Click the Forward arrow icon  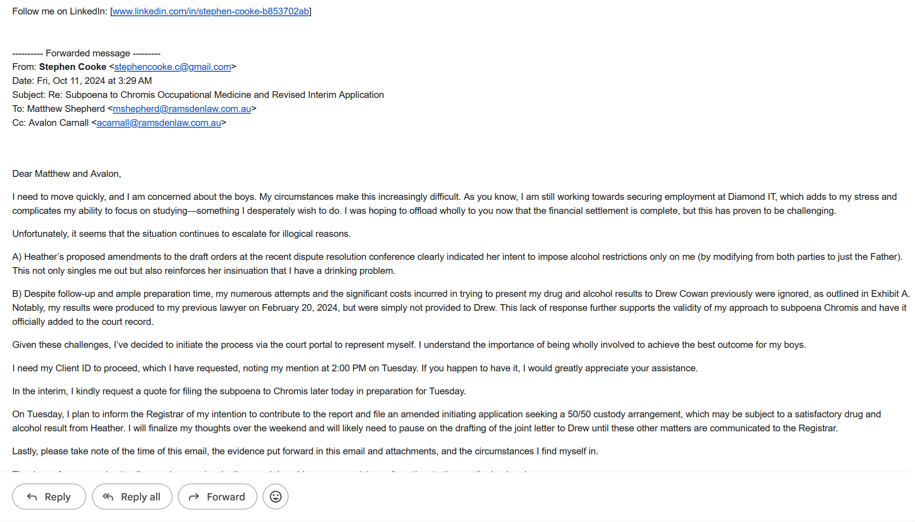[x=194, y=497]
